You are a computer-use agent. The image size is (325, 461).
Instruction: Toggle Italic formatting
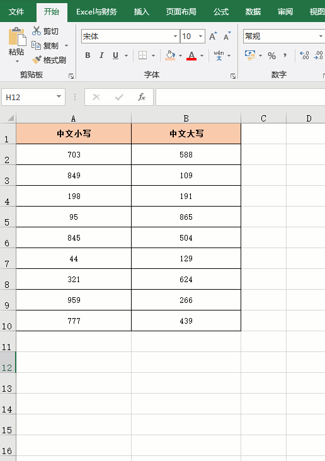(x=101, y=55)
